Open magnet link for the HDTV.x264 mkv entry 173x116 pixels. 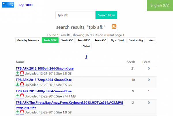pos(22,112)
